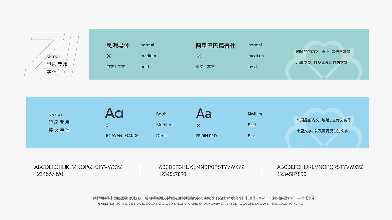Click the × above ITC AVANT GARDE
This screenshot has width=392, height=220.
tap(107, 125)
